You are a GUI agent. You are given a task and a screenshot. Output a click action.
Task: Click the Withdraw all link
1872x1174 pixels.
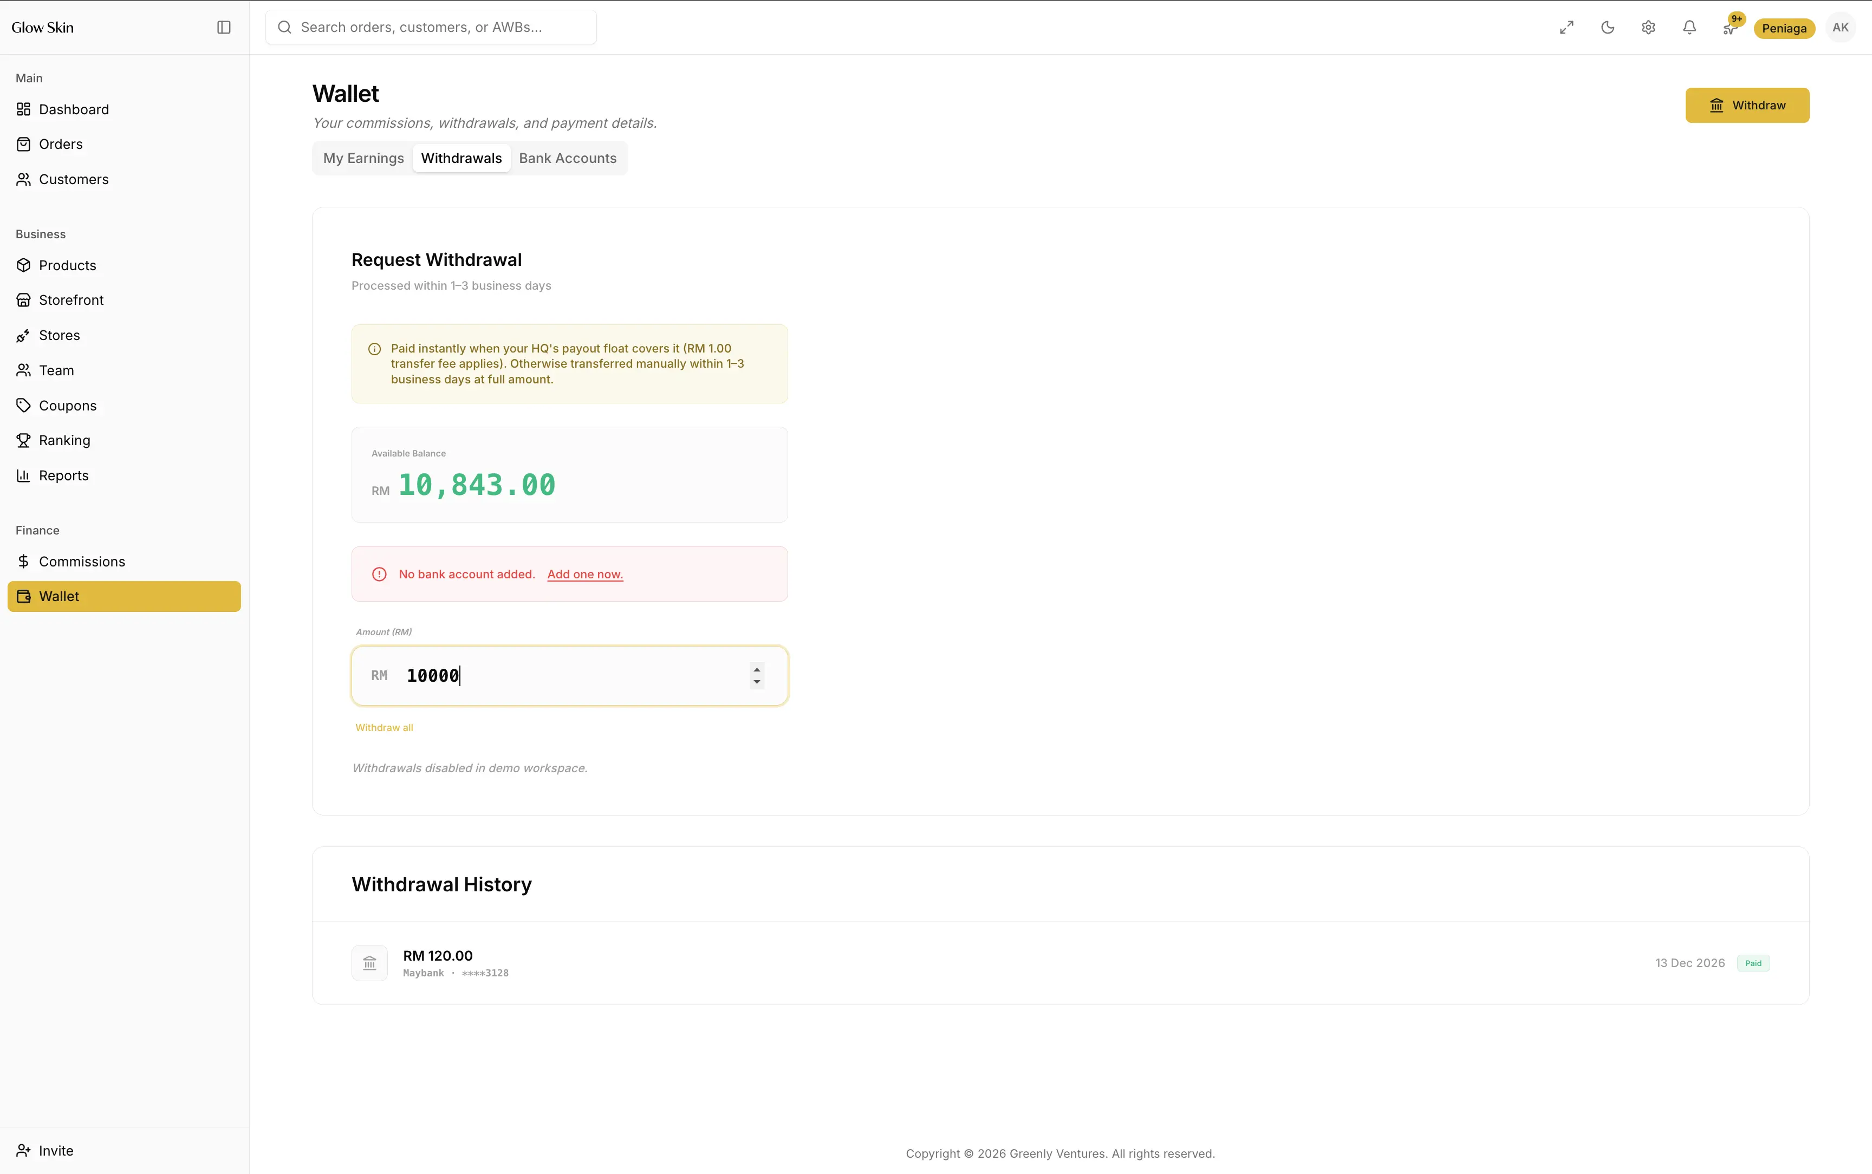pos(383,728)
